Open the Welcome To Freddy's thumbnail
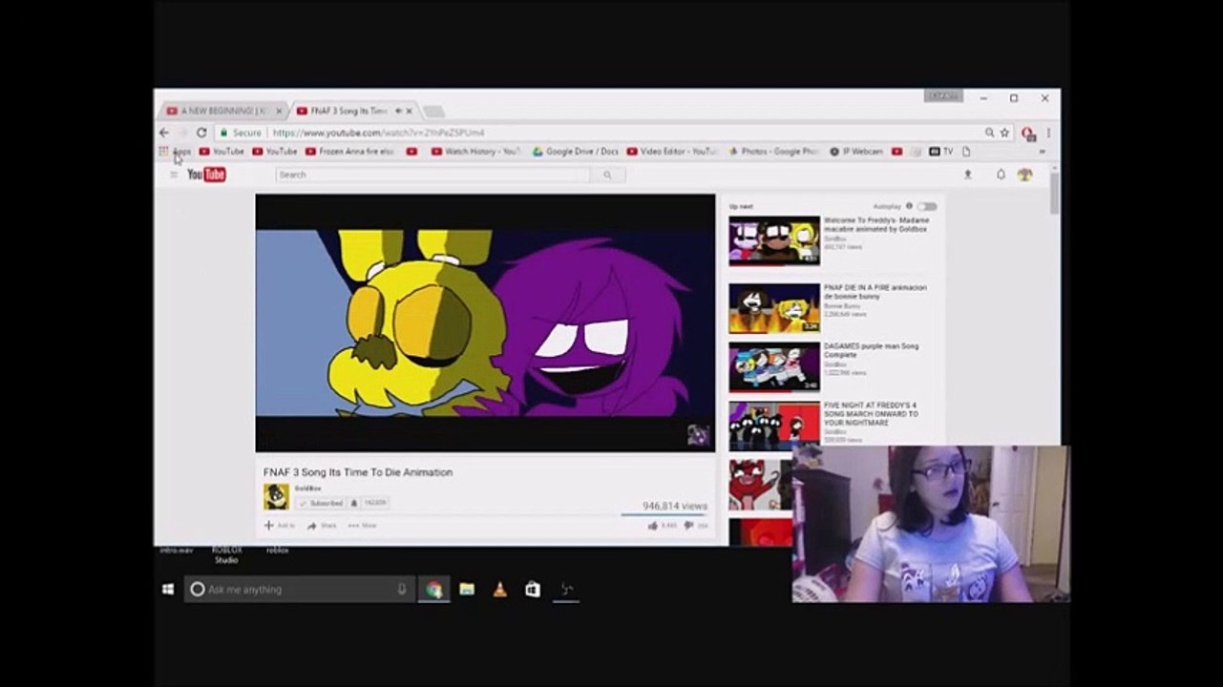 (x=774, y=240)
